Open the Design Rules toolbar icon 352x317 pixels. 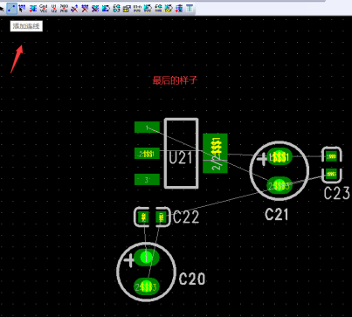click(x=127, y=9)
